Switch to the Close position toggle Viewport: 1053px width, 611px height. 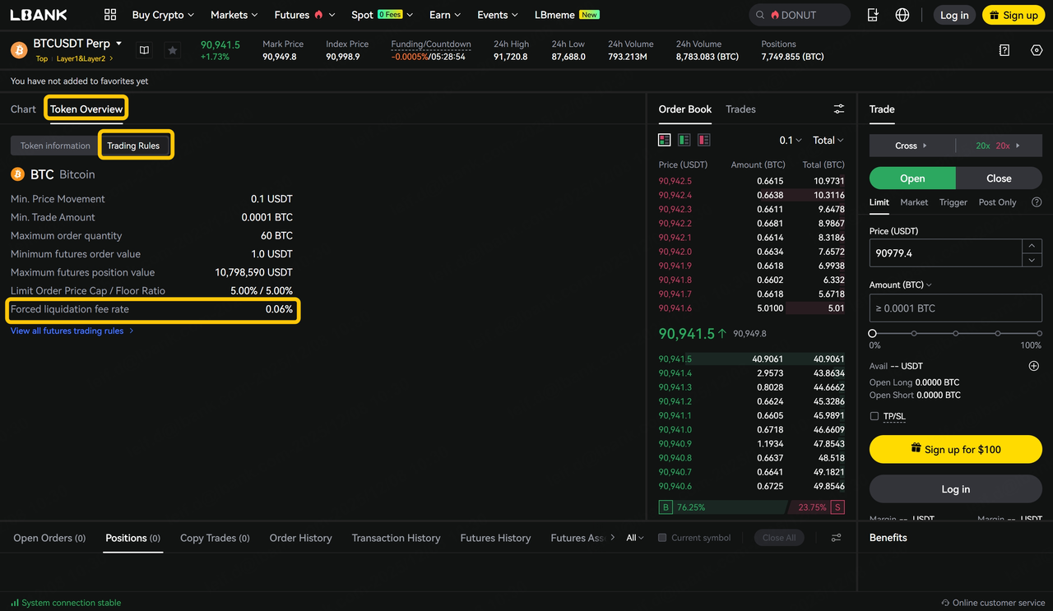(x=999, y=178)
